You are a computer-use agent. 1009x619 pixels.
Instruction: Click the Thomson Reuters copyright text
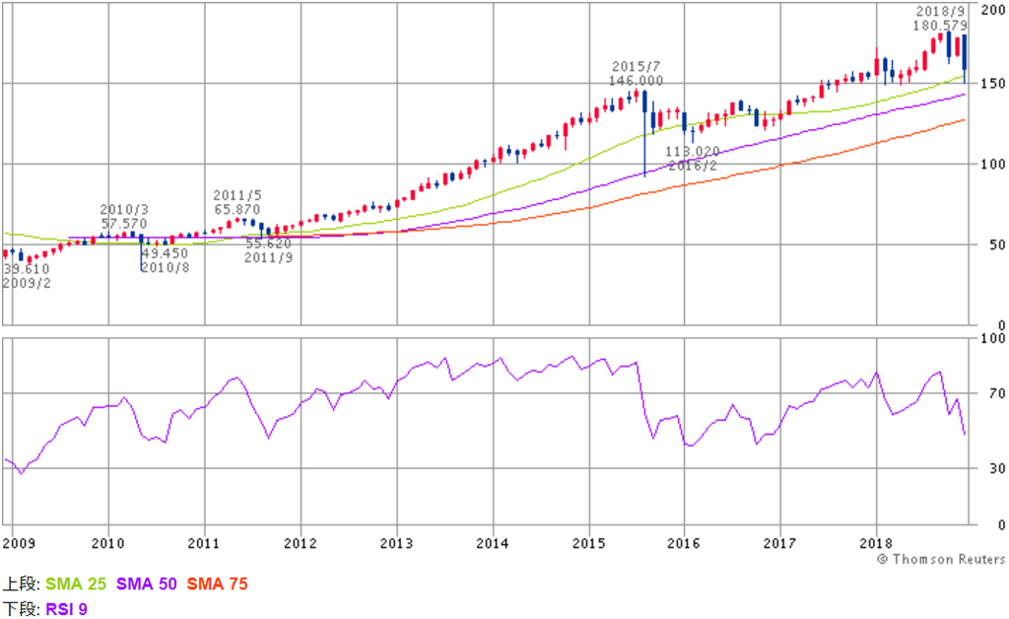pos(941,559)
